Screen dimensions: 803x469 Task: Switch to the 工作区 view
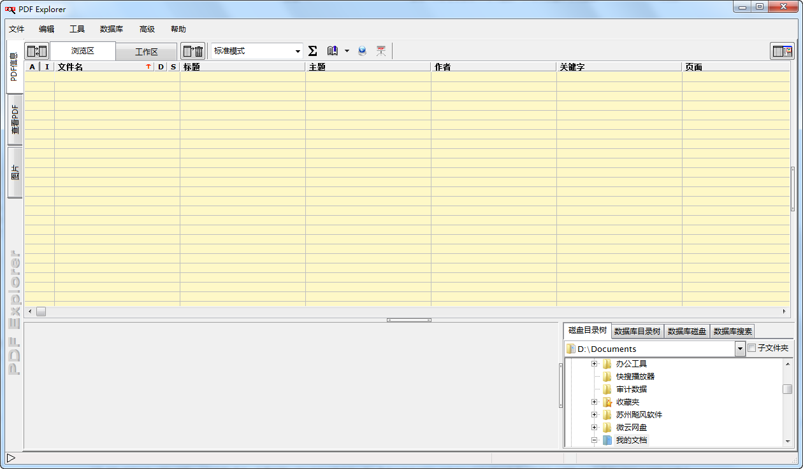(x=146, y=51)
